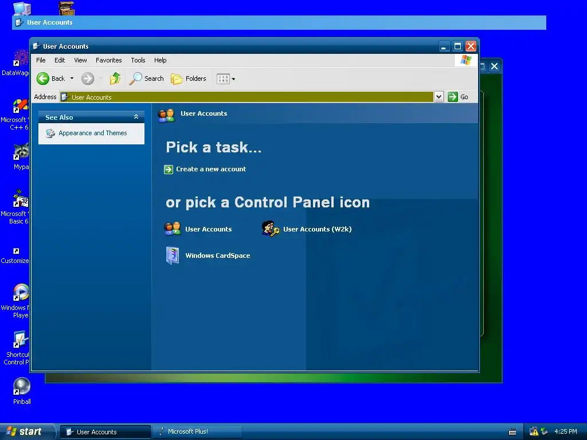Image resolution: width=587 pixels, height=440 pixels.
Task: Click the 4:25 PM clock
Action: click(x=565, y=432)
